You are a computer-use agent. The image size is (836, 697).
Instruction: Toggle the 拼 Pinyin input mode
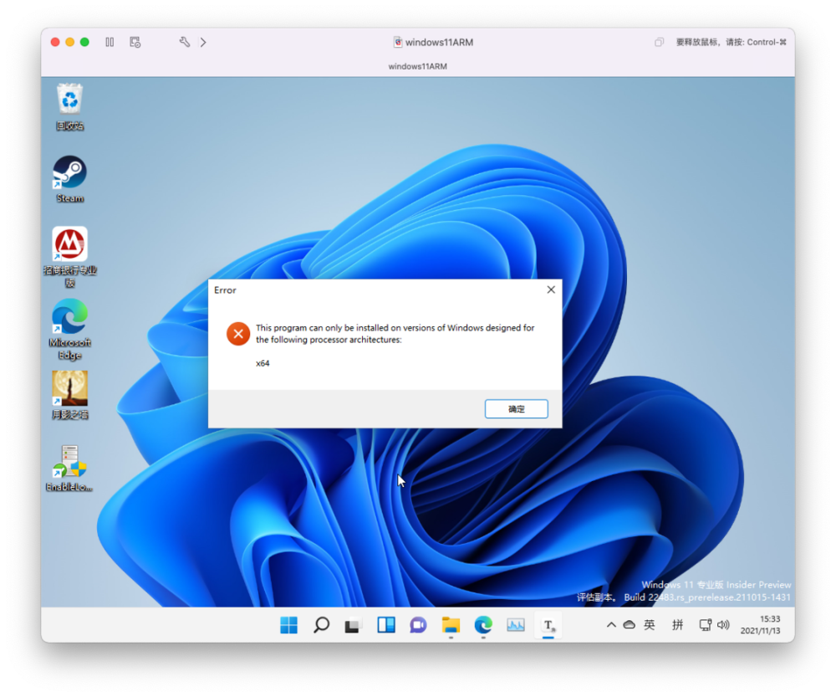coord(677,624)
